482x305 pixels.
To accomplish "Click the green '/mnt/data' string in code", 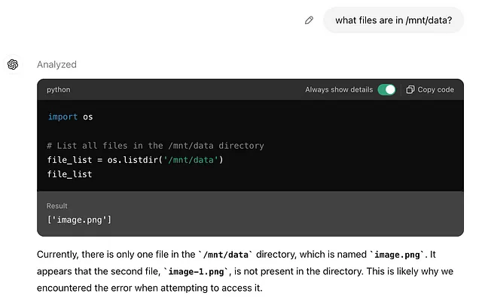I will (x=191, y=160).
